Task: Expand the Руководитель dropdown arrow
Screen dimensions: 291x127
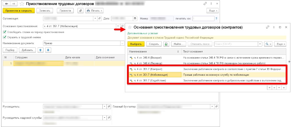Action: (x=105, y=106)
